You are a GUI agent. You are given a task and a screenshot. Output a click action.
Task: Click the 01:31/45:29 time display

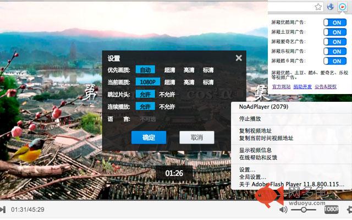28,210
